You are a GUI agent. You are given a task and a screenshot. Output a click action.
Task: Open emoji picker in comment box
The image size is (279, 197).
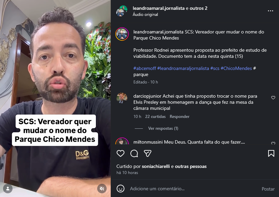121,189
